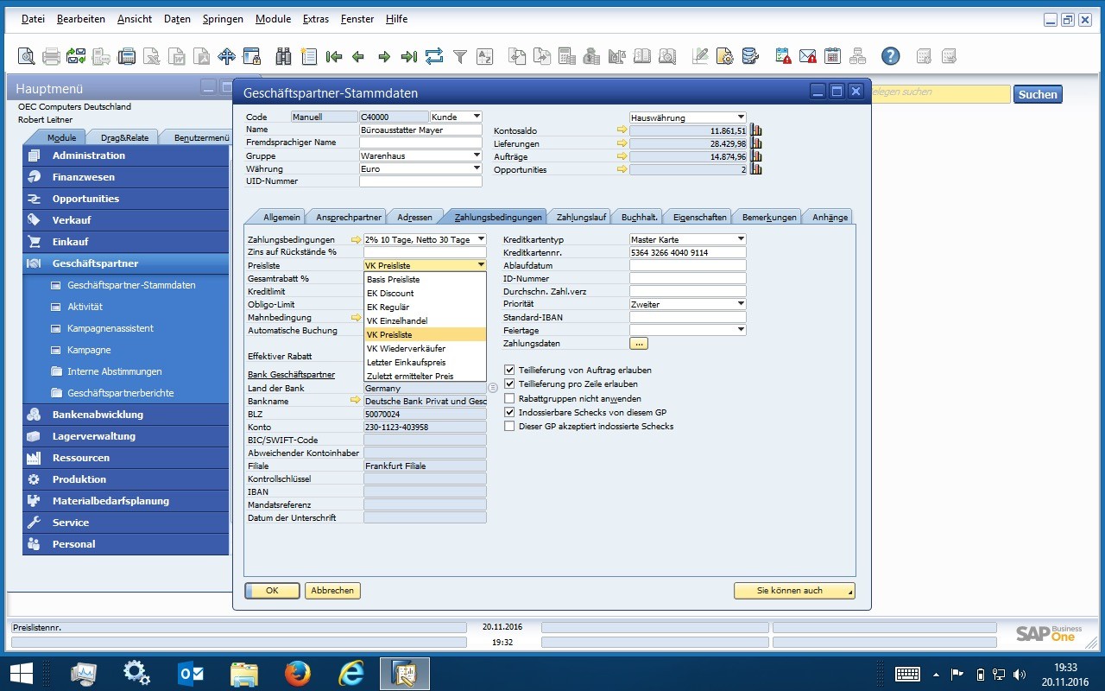Switch to the Adressen tab
1105x691 pixels.
click(414, 217)
